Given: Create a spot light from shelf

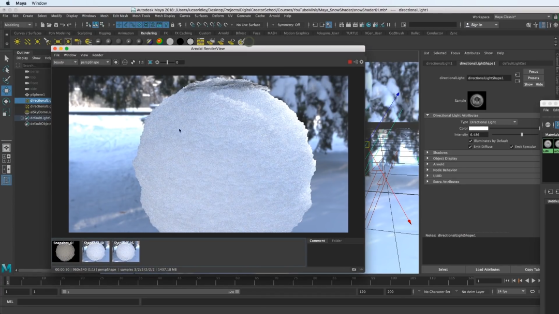Looking at the screenshot, I should point(48,42).
